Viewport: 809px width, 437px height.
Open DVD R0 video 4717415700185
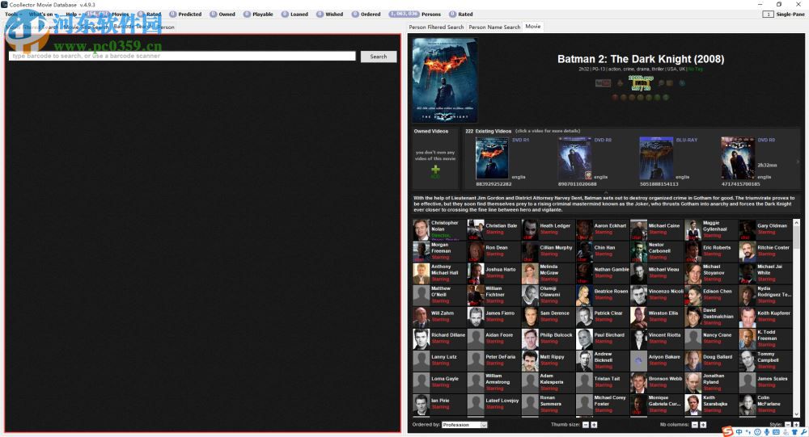(x=737, y=158)
